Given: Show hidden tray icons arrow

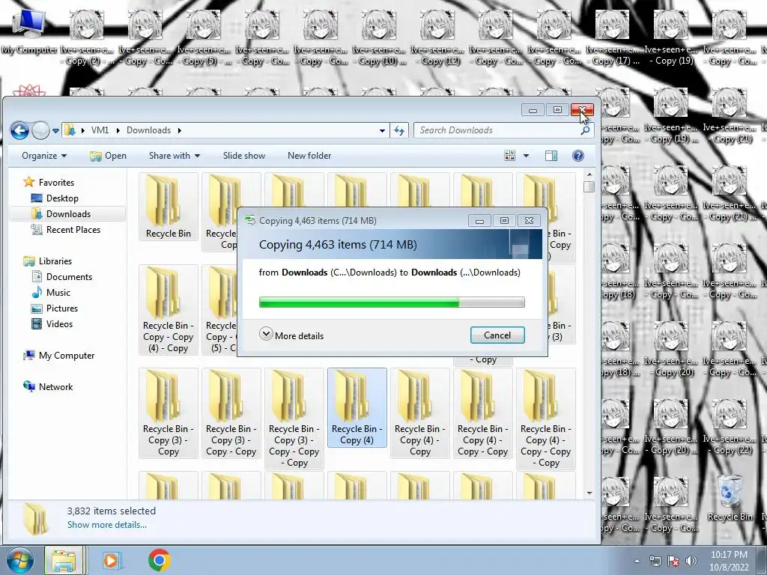Looking at the screenshot, I should pos(637,561).
